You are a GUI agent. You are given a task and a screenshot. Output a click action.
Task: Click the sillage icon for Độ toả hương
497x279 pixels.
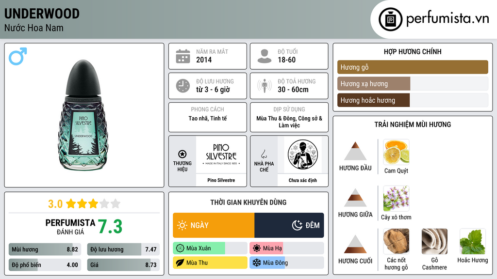[265, 86]
